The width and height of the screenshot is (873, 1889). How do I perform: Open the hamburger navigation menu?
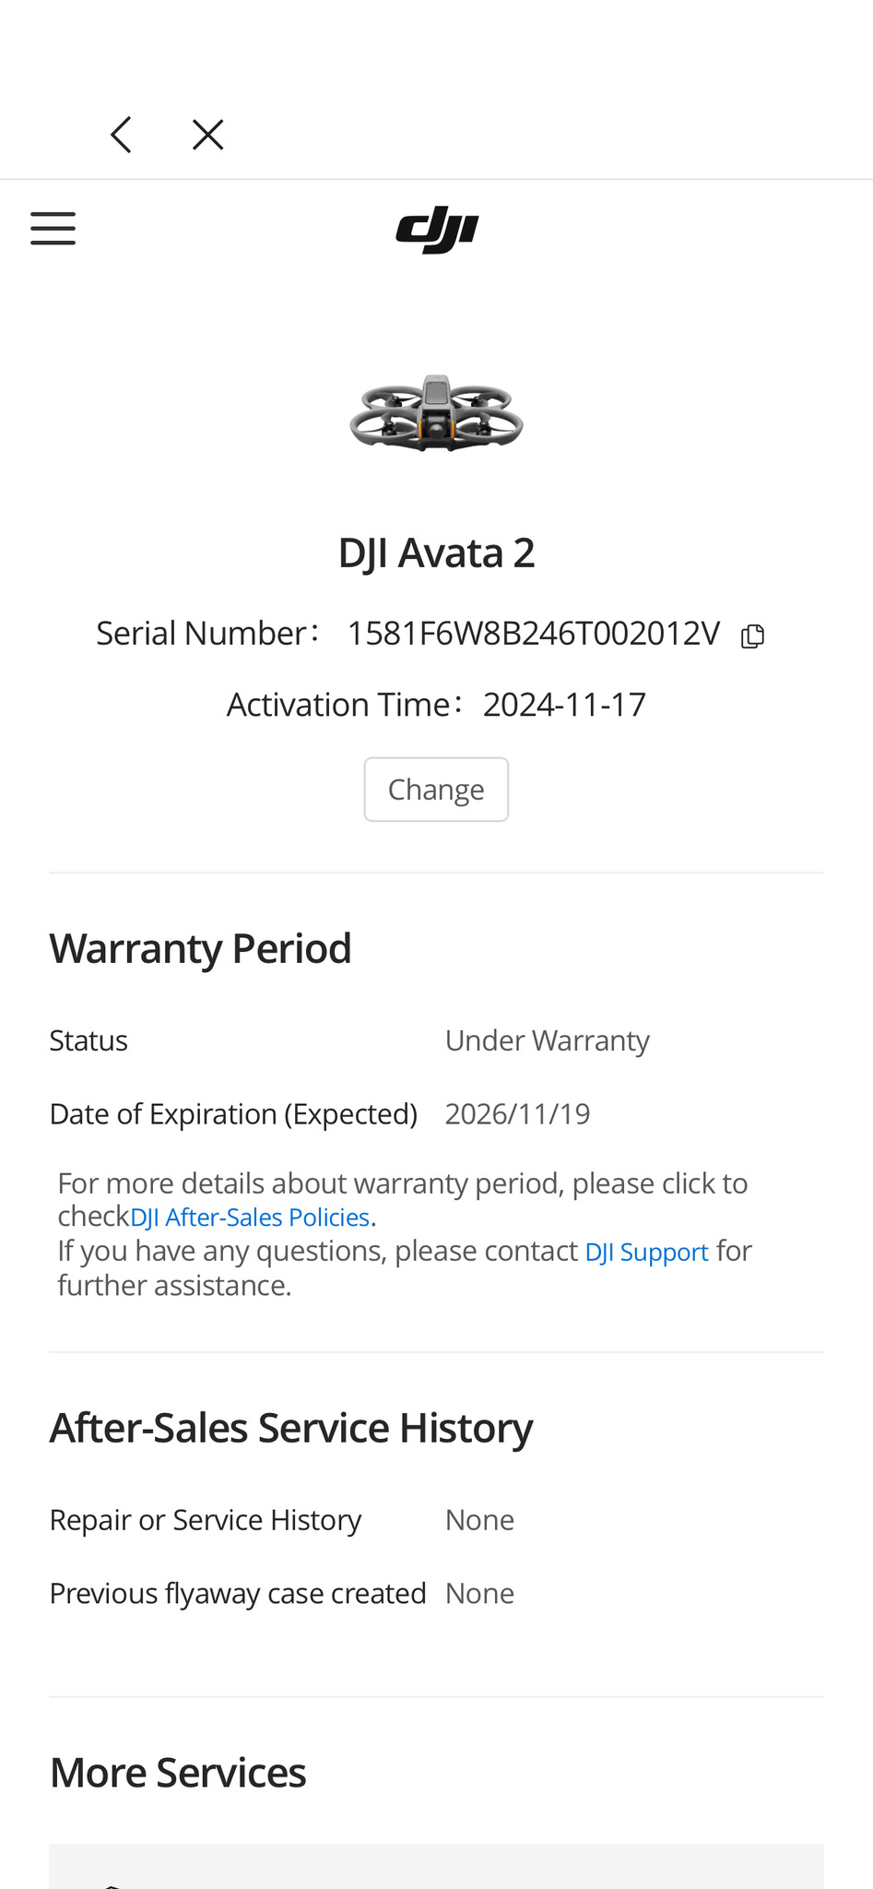point(53,228)
